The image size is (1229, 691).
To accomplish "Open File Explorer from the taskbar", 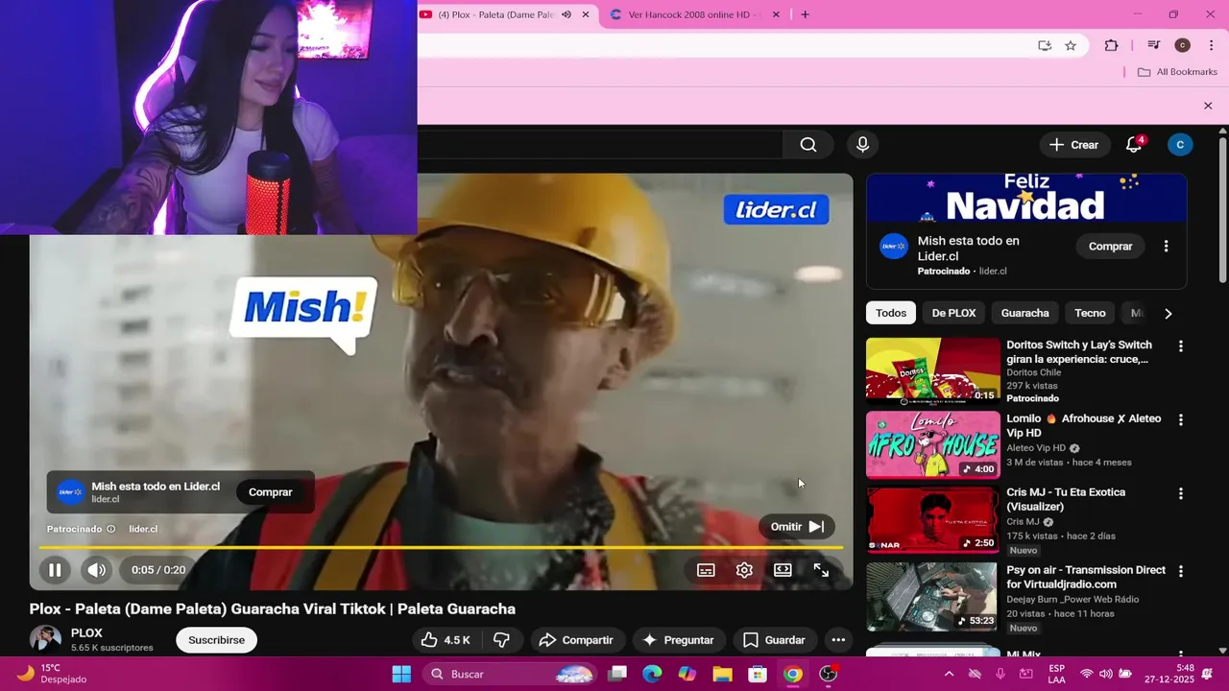I will point(722,674).
